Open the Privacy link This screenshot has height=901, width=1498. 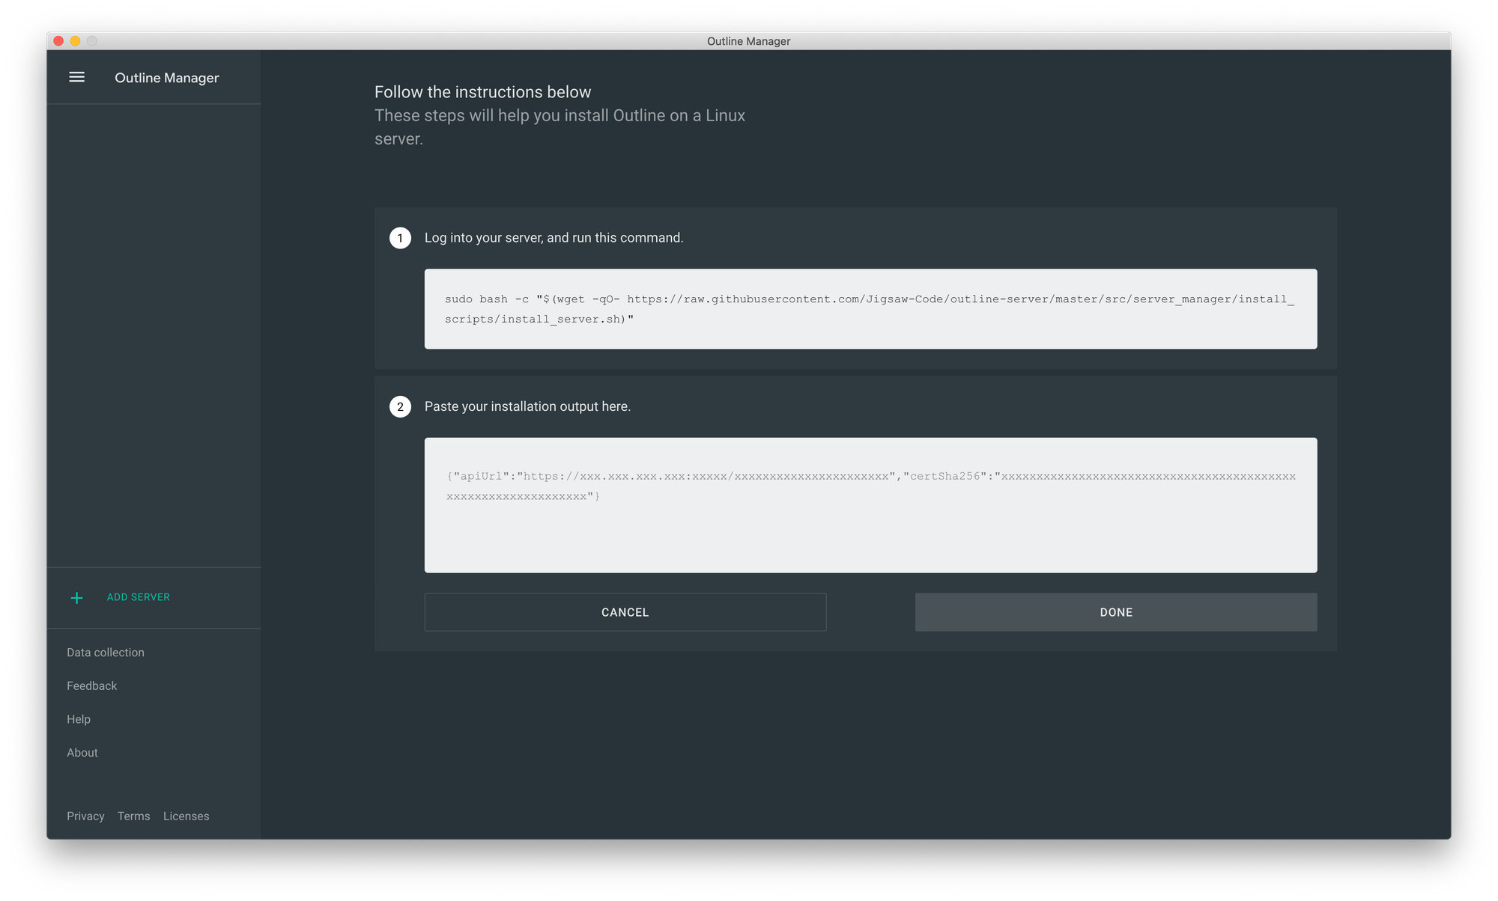(85, 816)
